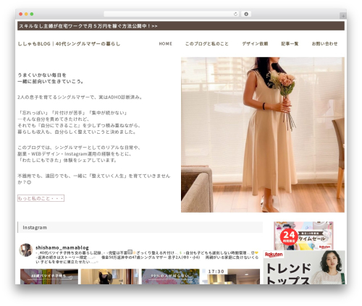Viewport: 362px width, 306px height.
Task: Open the shishamo_mamablog Instagram profile avatar
Action: click(x=26, y=250)
